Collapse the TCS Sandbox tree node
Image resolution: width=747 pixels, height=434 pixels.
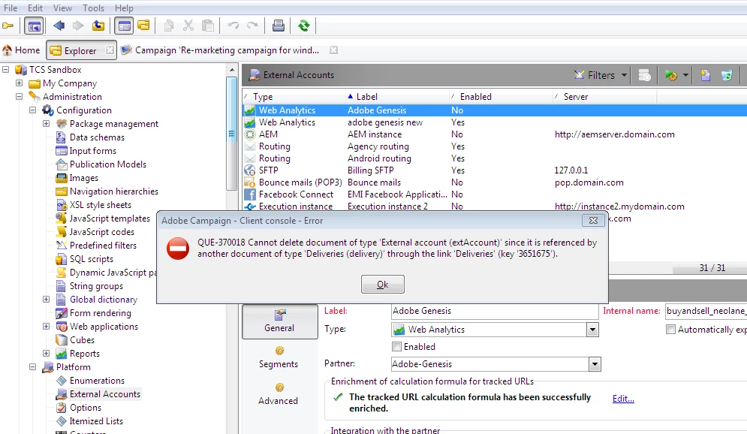pos(6,70)
